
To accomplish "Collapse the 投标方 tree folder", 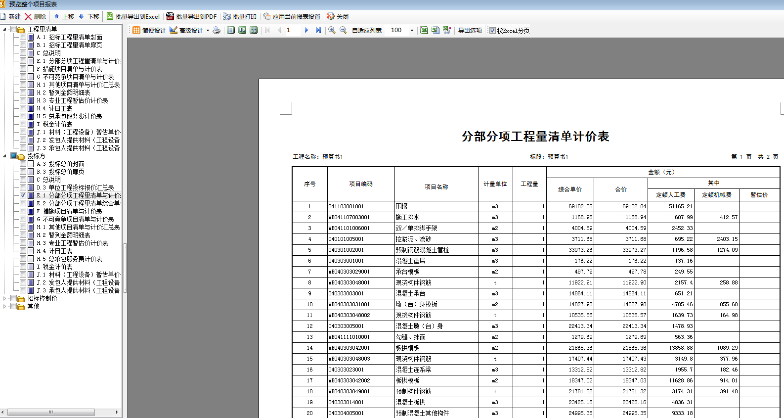I will tap(5, 156).
